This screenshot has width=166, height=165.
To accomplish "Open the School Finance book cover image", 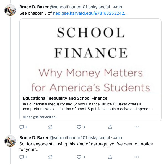I will pyautogui.click(x=90, y=56).
